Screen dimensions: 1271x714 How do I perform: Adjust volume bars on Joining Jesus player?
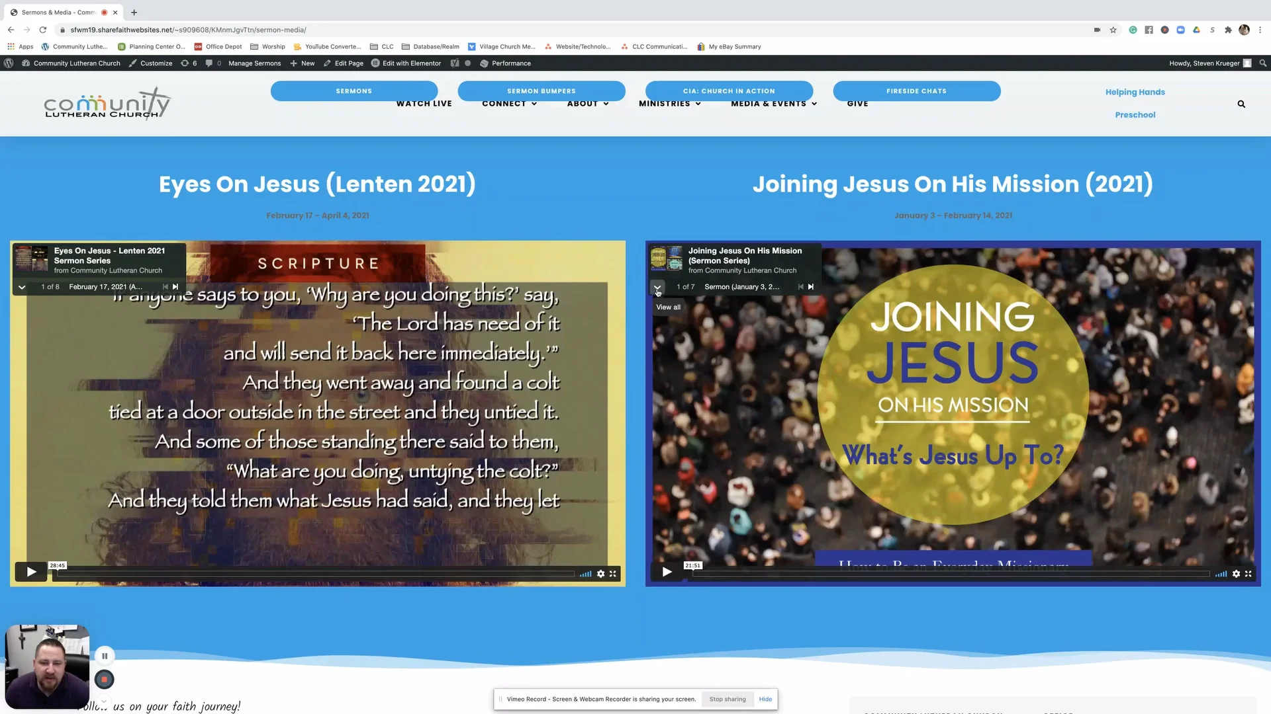point(1221,574)
